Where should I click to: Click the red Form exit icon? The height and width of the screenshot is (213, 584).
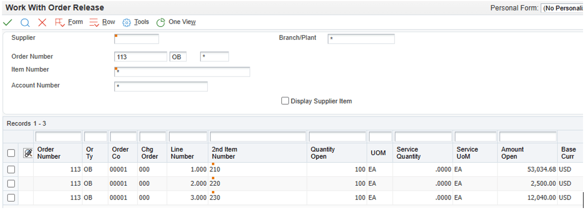60,22
